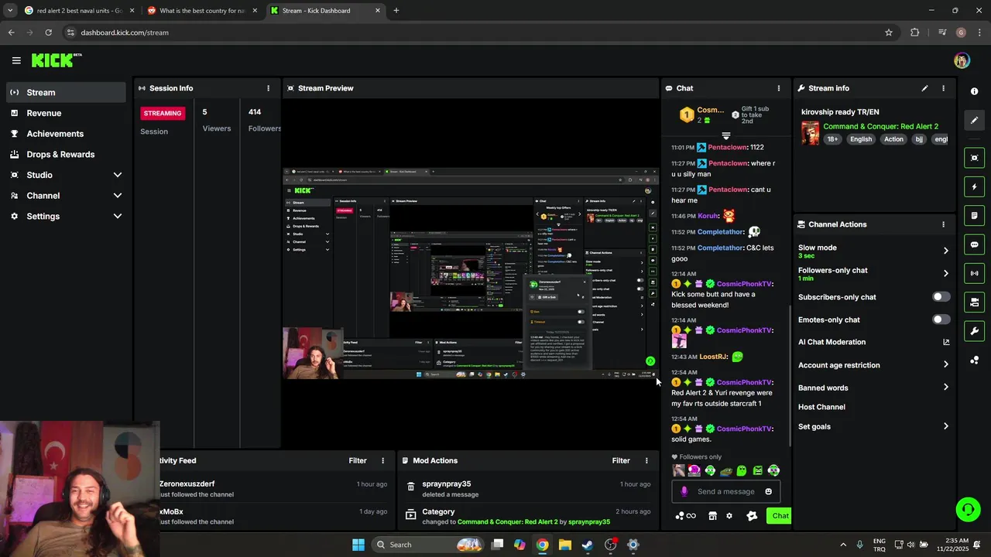Expand Set goals options
The height and width of the screenshot is (557, 991).
(x=945, y=426)
